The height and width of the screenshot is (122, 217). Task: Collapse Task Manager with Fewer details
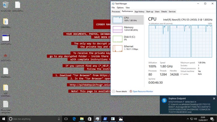click(119, 92)
